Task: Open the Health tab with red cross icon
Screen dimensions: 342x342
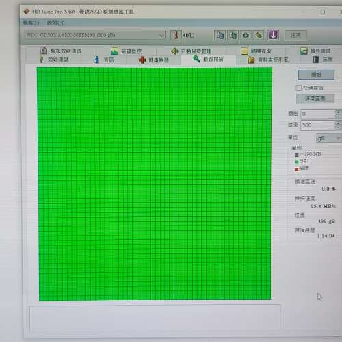Action: (x=154, y=60)
